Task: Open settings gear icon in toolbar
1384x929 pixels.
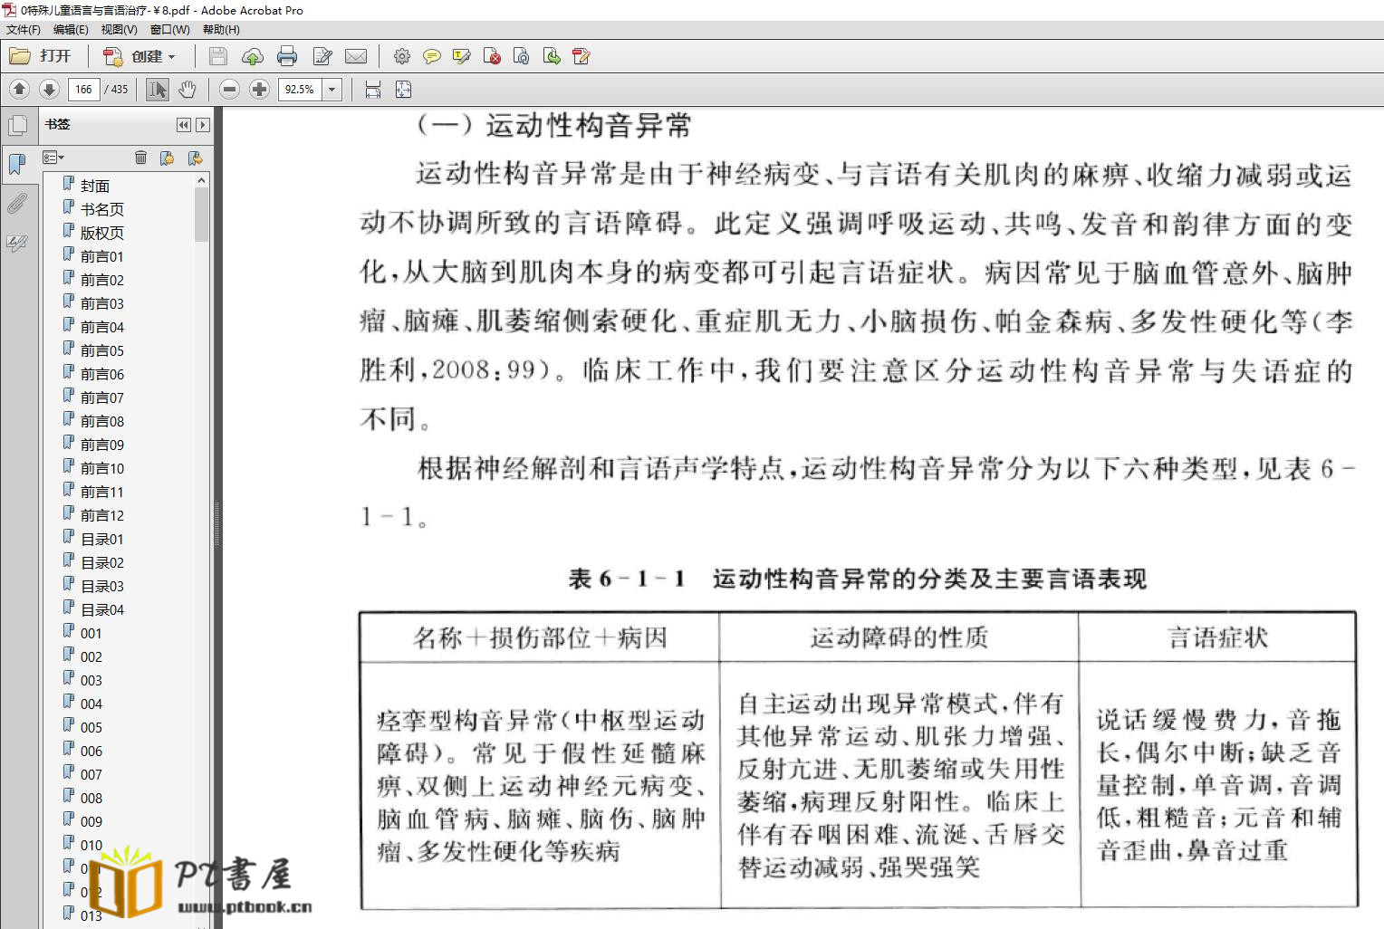Action: pyautogui.click(x=402, y=56)
